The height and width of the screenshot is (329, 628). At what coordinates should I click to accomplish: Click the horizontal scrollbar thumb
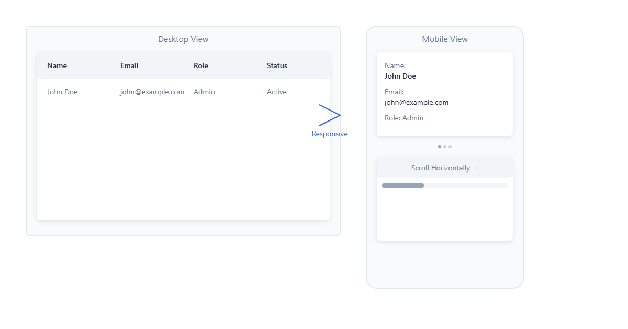403,185
